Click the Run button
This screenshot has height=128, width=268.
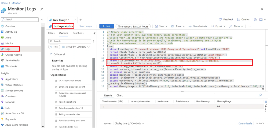coord(107,26)
